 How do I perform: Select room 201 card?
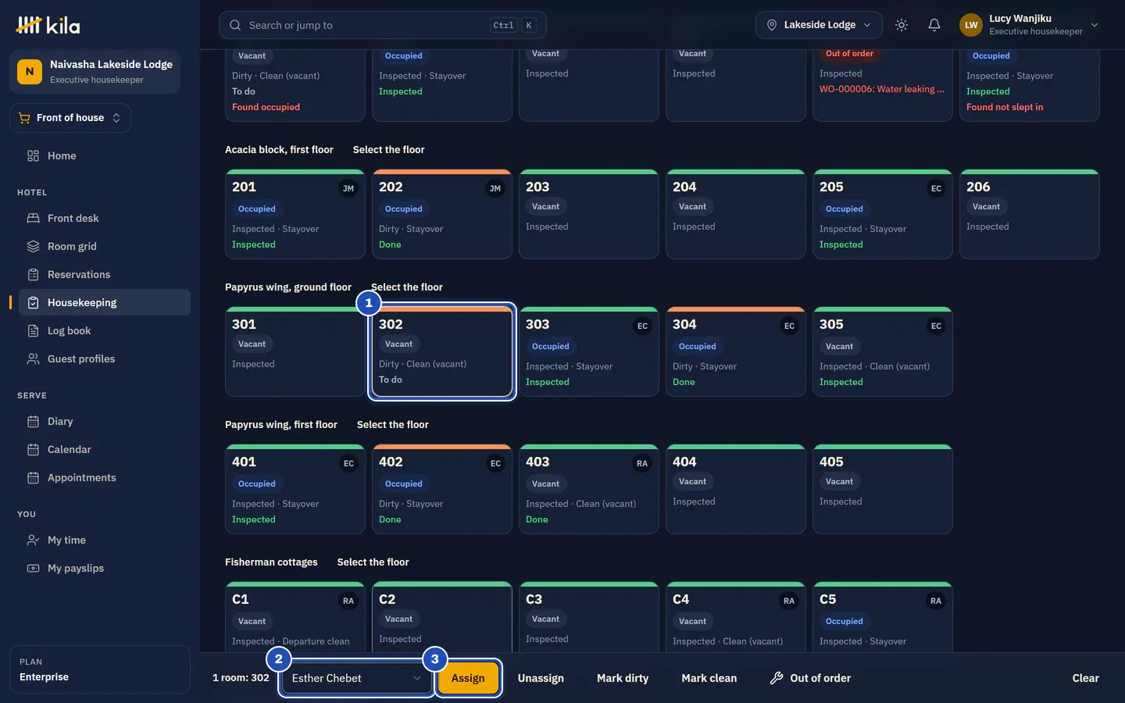pyautogui.click(x=295, y=214)
